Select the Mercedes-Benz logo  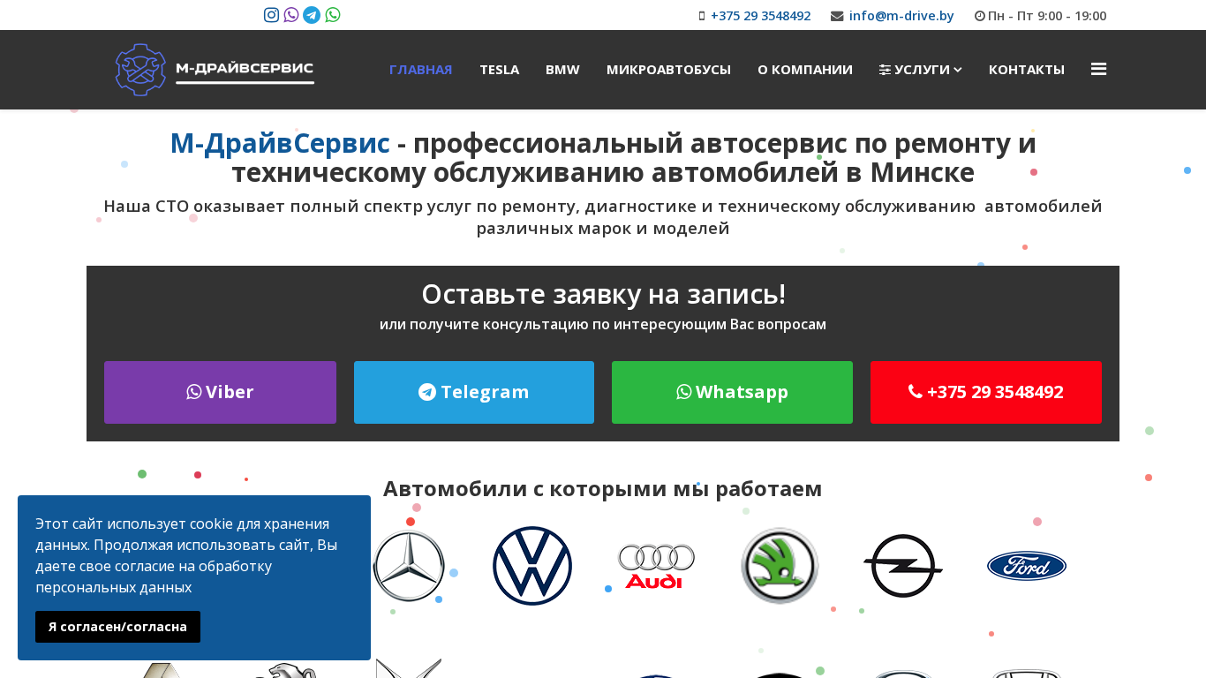(409, 566)
